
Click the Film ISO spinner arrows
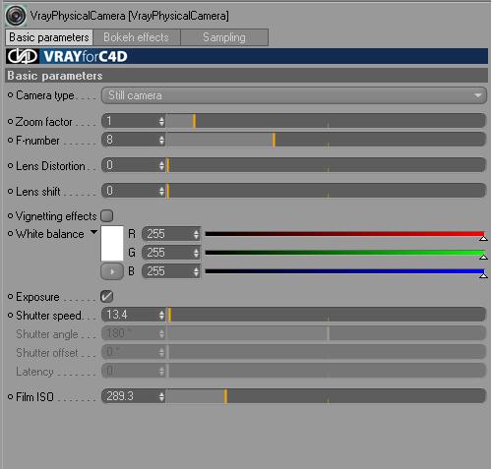tap(161, 396)
